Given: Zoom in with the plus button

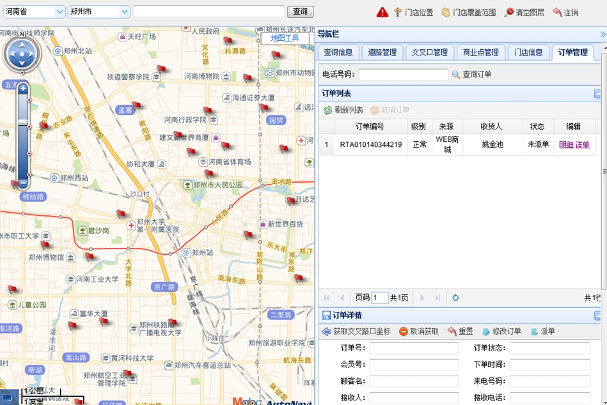Looking at the screenshot, I should click(23, 89).
